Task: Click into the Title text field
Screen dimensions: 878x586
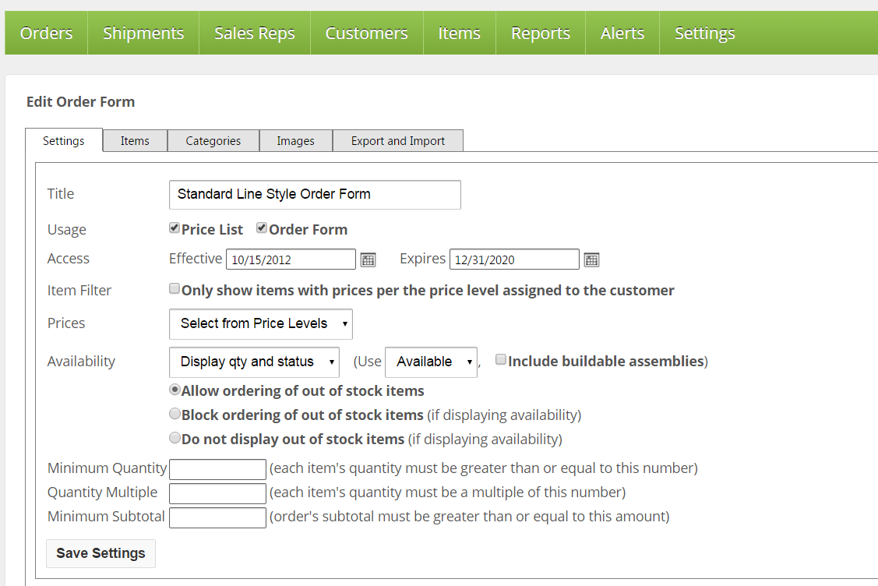Action: pyautogui.click(x=314, y=194)
